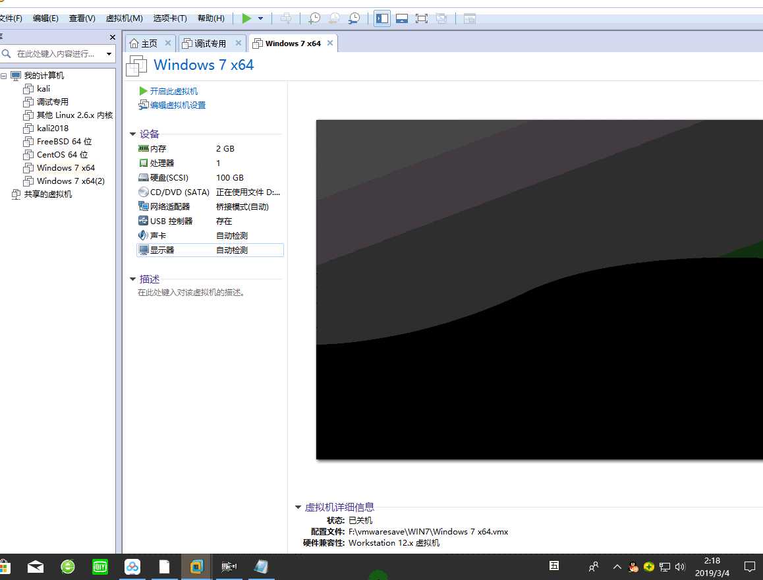Open VMware Workstation taskbar icon
Image resolution: width=763 pixels, height=580 pixels.
[196, 567]
